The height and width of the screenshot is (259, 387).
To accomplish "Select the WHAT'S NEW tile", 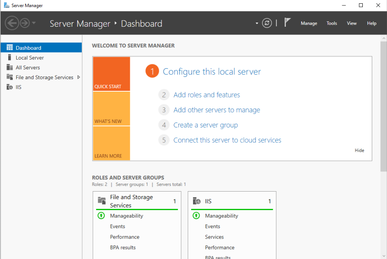I will click(111, 109).
